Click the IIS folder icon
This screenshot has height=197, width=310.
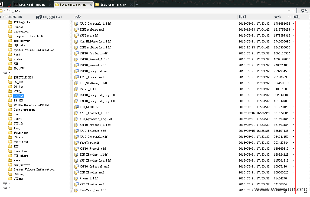tap(10, 146)
